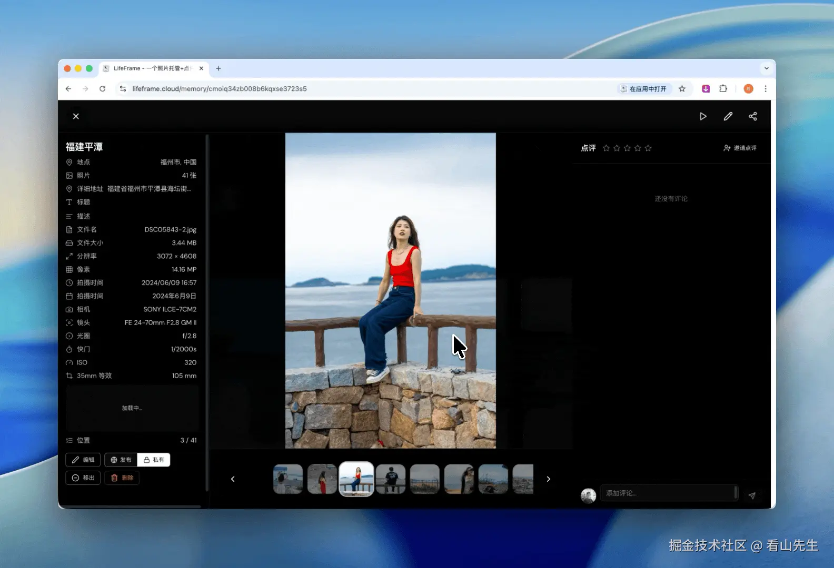834x568 pixels.
Task: Switch visibility to 私有 (private)
Action: pos(154,460)
